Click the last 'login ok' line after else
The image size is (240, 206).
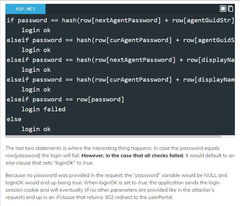[x=36, y=129]
